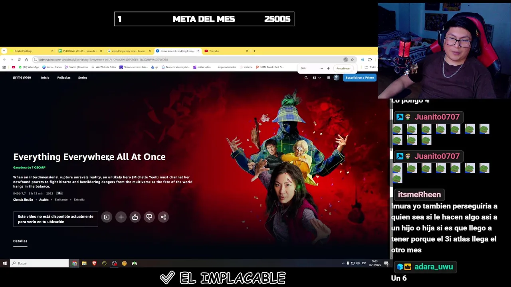The width and height of the screenshot is (511, 287).
Task: Go to browser home page
Action: pyautogui.click(x=26, y=60)
